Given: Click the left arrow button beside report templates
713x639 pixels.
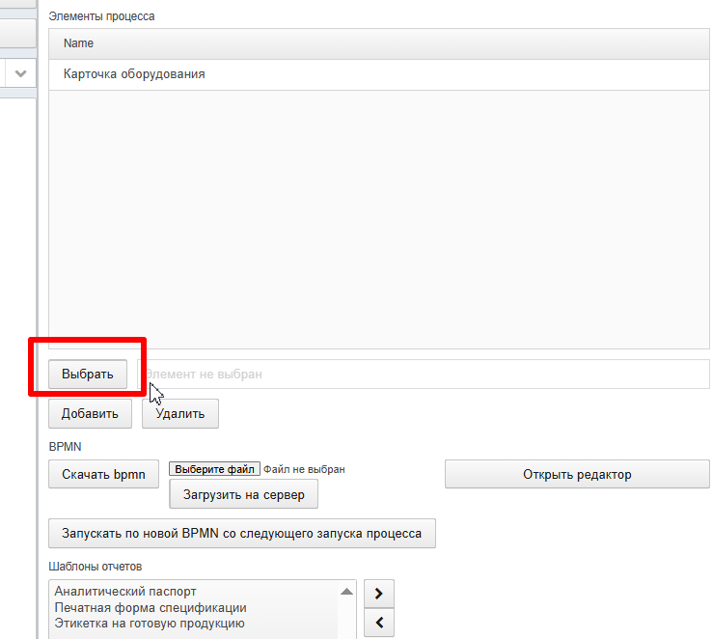Looking at the screenshot, I should [379, 623].
